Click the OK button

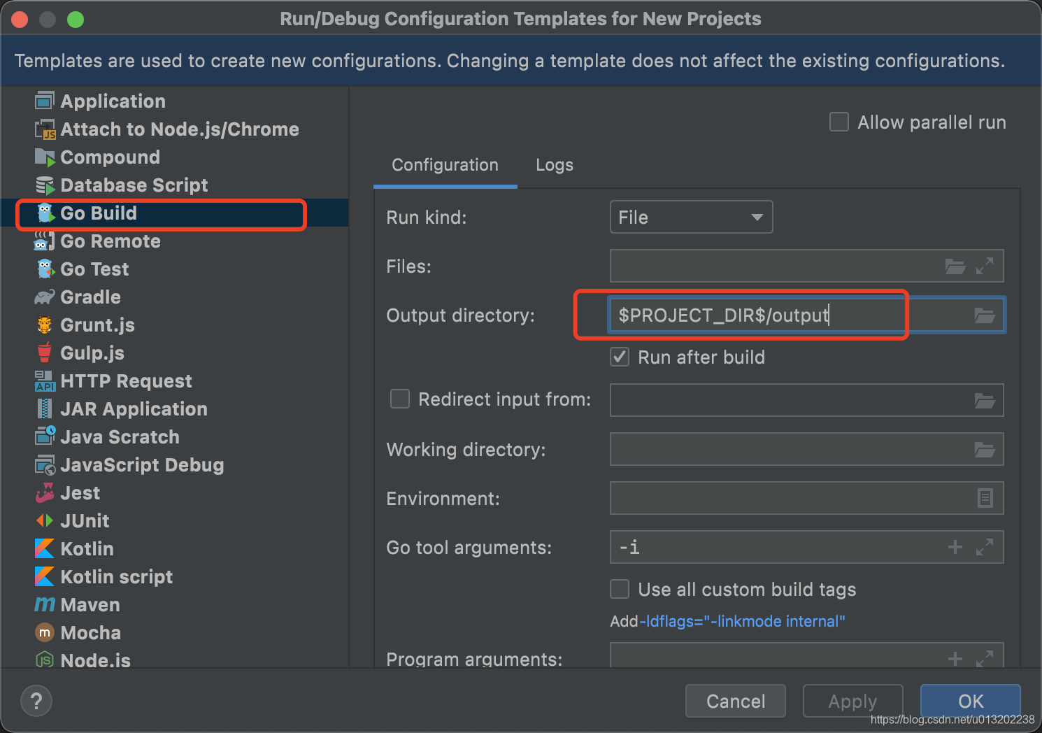tap(971, 701)
